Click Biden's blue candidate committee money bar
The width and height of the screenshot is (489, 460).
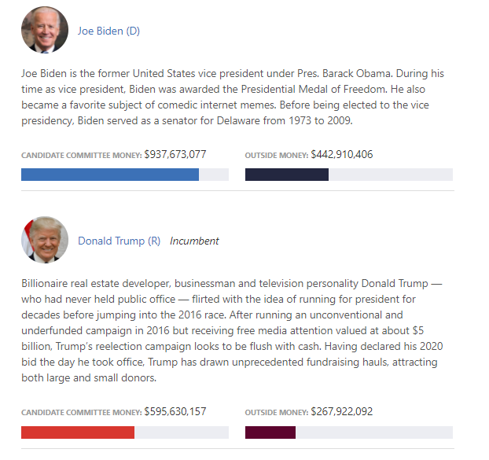click(x=110, y=175)
